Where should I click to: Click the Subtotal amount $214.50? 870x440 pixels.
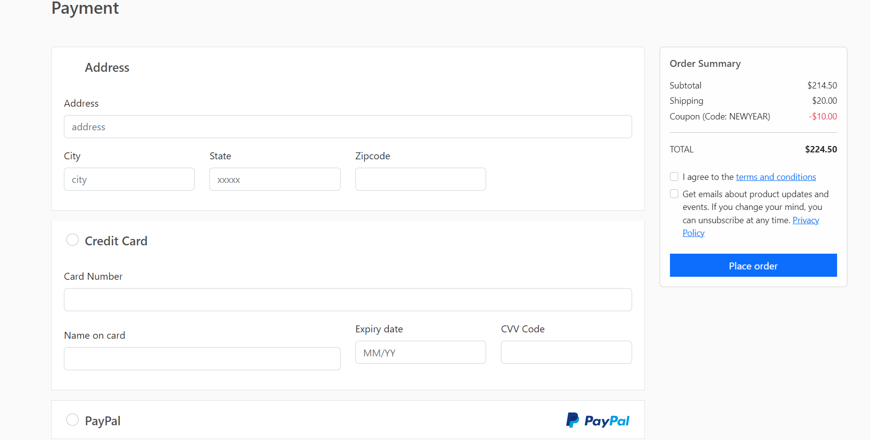click(822, 86)
